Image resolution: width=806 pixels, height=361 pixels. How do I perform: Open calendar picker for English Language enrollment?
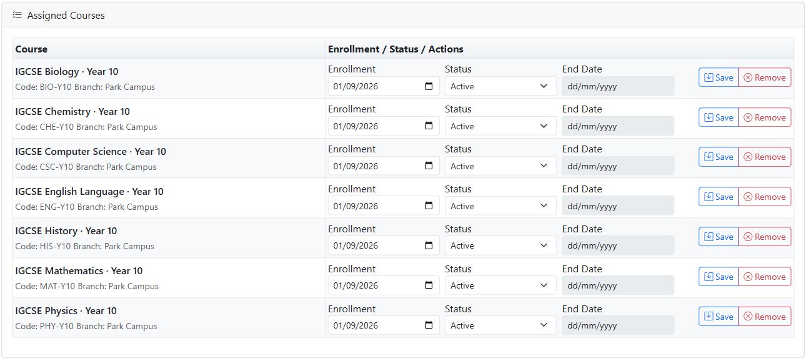429,206
